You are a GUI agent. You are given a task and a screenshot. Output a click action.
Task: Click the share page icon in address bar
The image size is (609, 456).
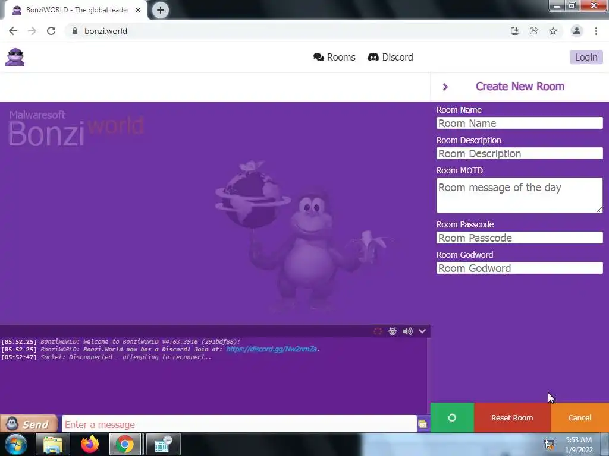click(x=534, y=31)
